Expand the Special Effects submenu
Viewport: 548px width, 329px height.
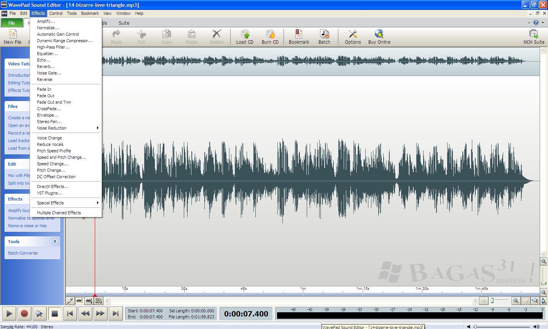click(x=66, y=203)
